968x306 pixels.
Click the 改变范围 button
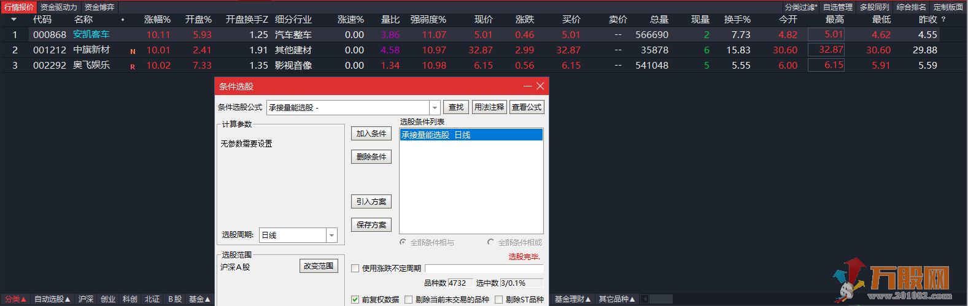tap(319, 266)
